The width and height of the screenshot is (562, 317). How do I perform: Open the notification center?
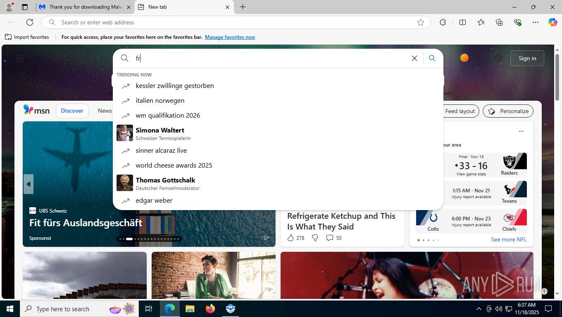tap(548, 309)
